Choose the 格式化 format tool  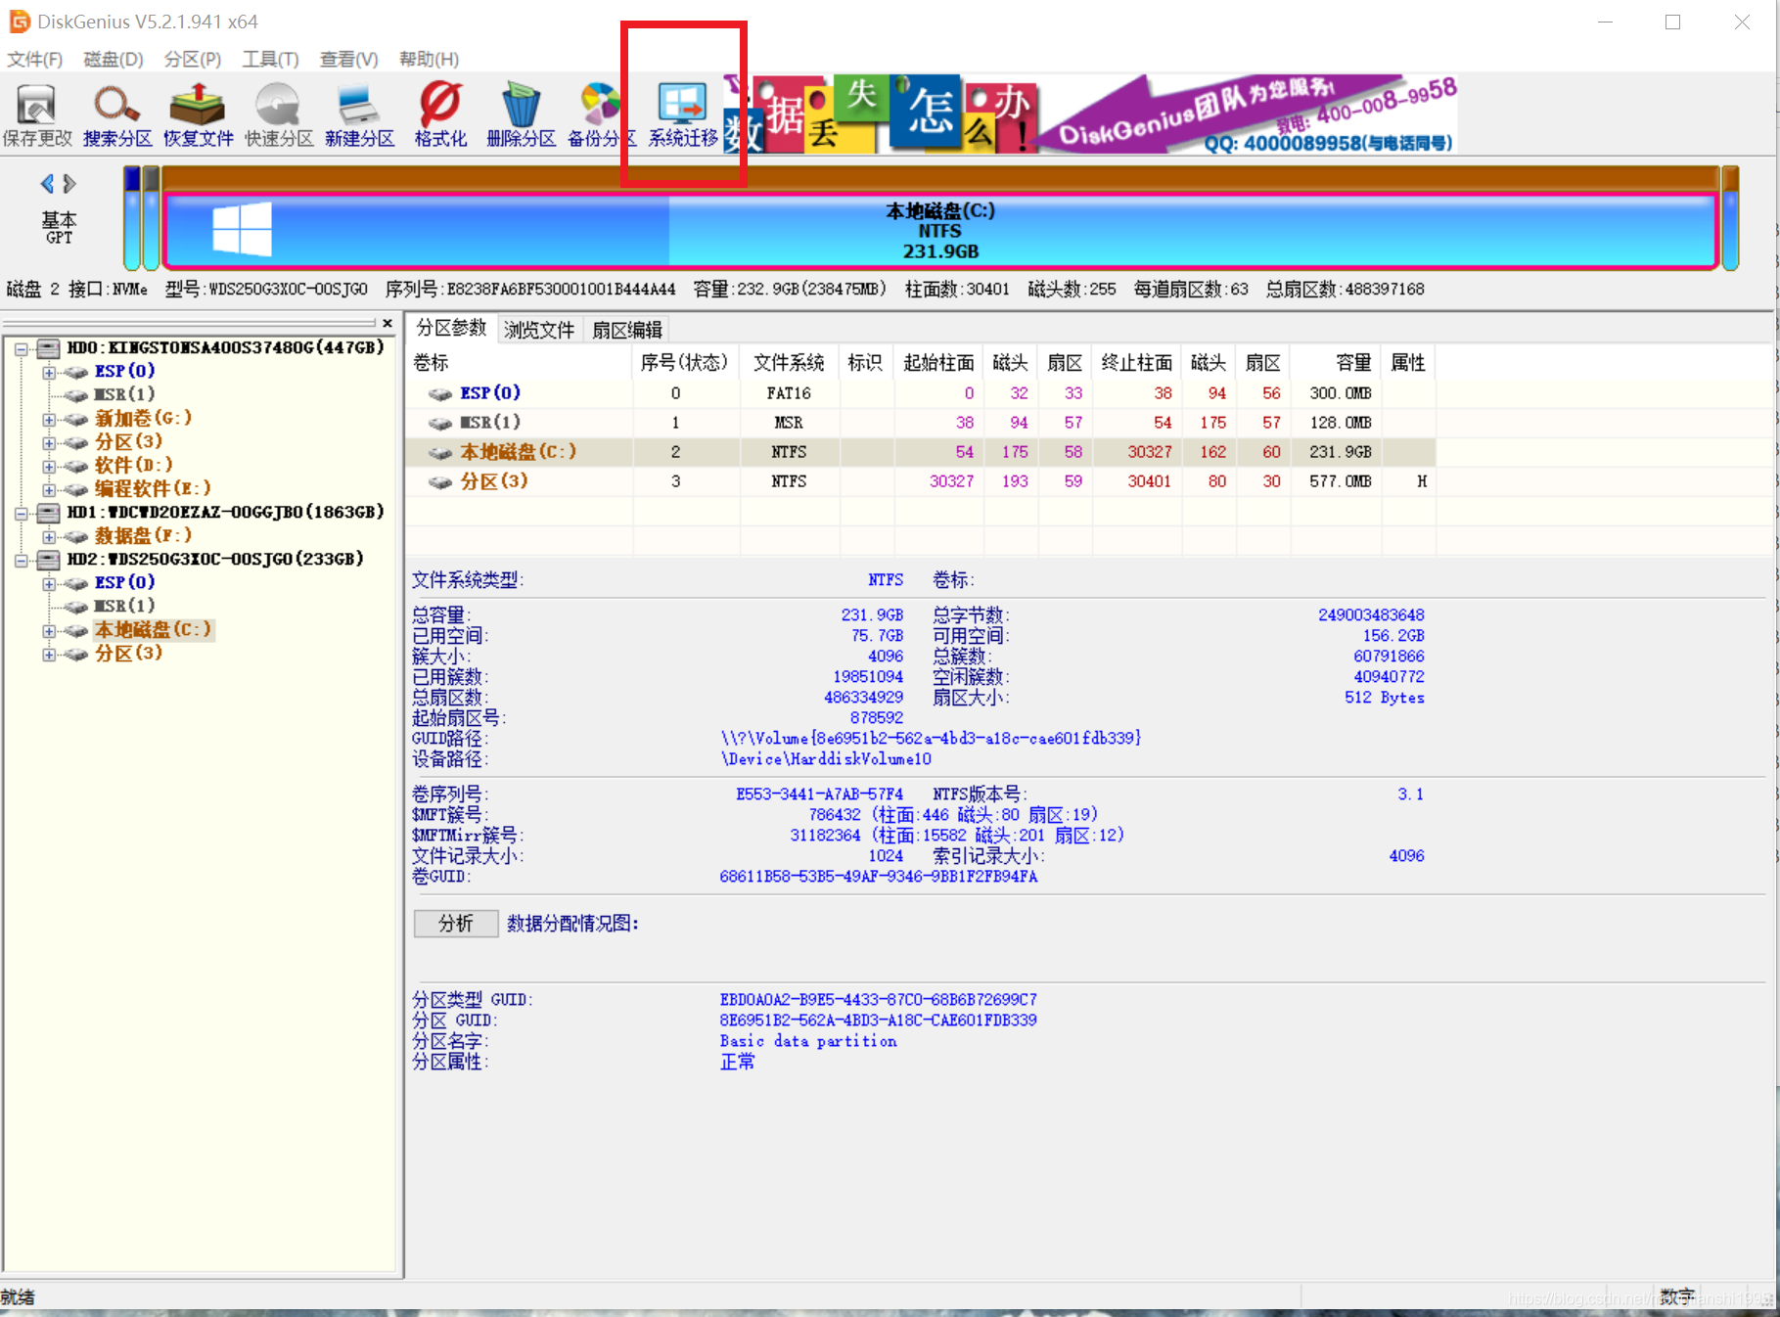tap(440, 115)
